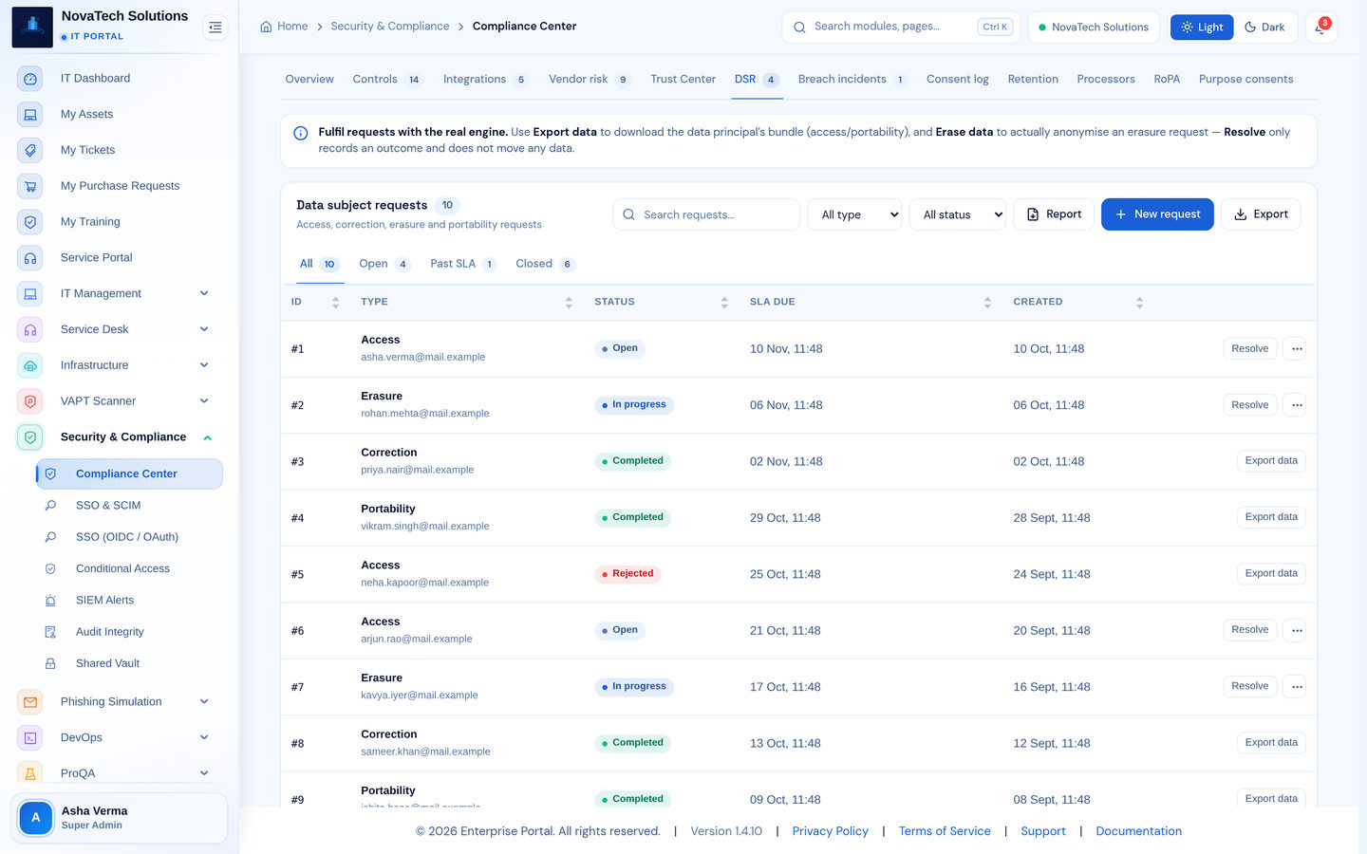Switch to Light theme

[1202, 28]
